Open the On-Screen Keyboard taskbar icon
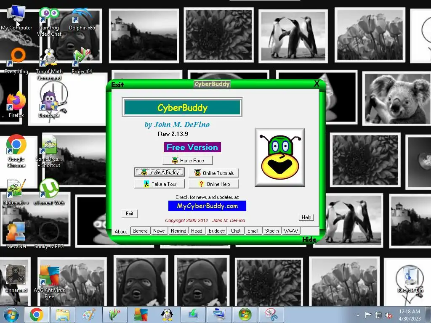 (219, 315)
